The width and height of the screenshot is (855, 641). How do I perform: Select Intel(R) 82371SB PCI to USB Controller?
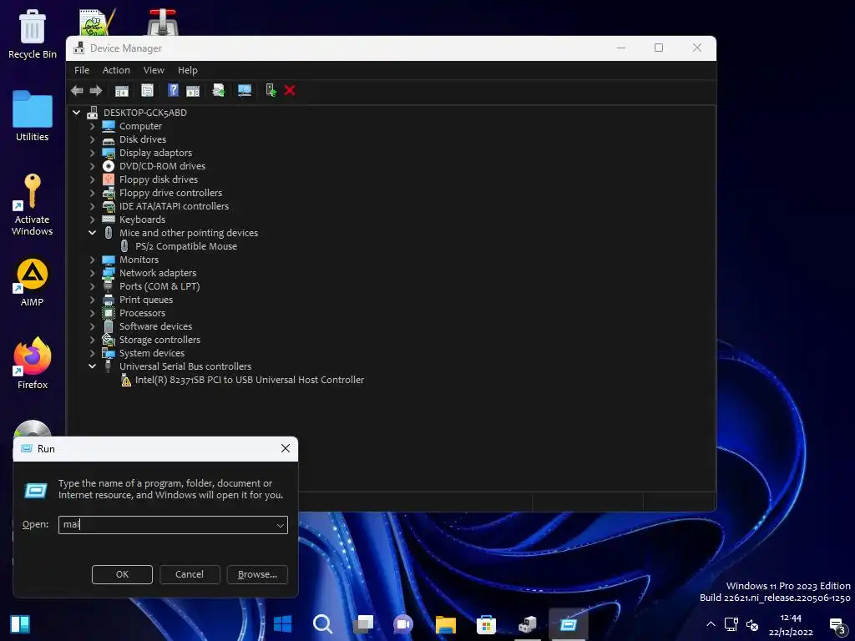point(249,380)
